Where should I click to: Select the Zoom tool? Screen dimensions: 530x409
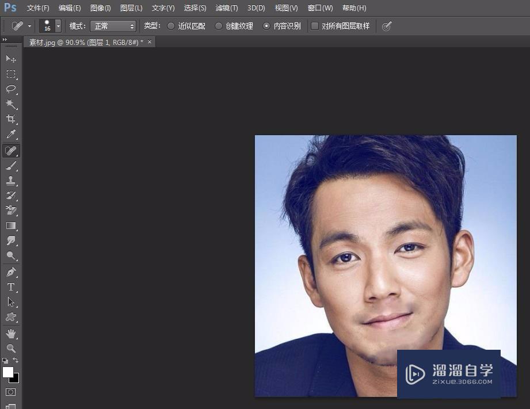11,348
